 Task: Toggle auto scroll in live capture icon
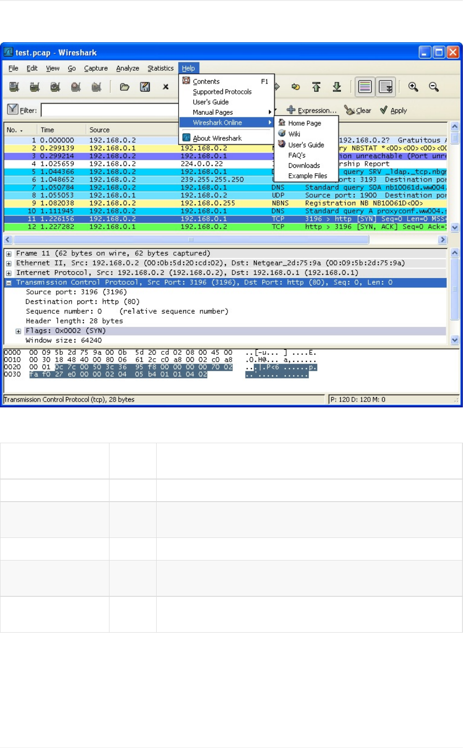(386, 87)
